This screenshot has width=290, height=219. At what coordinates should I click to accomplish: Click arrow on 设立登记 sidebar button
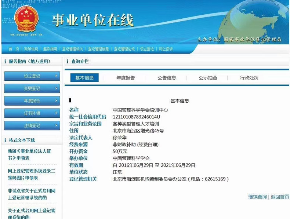point(56,76)
